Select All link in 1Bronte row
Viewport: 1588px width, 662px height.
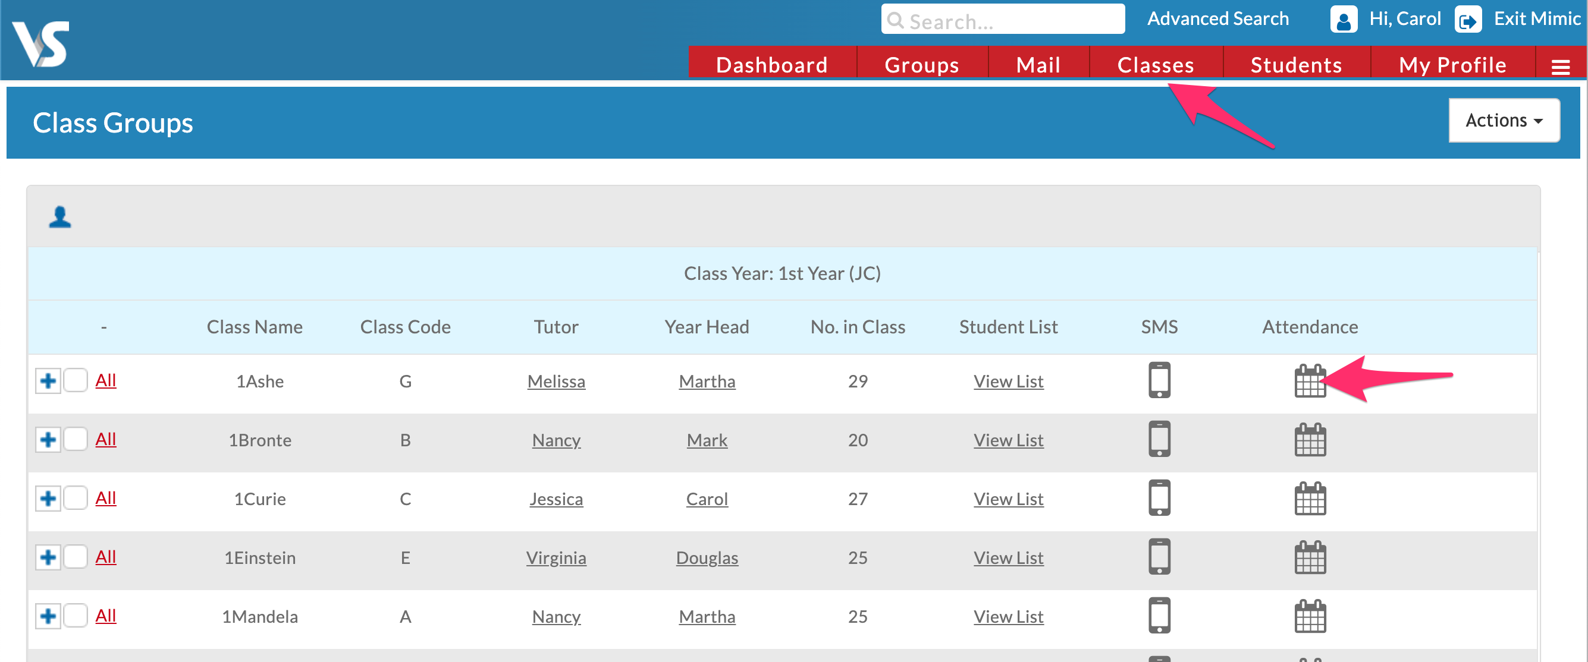pos(105,439)
